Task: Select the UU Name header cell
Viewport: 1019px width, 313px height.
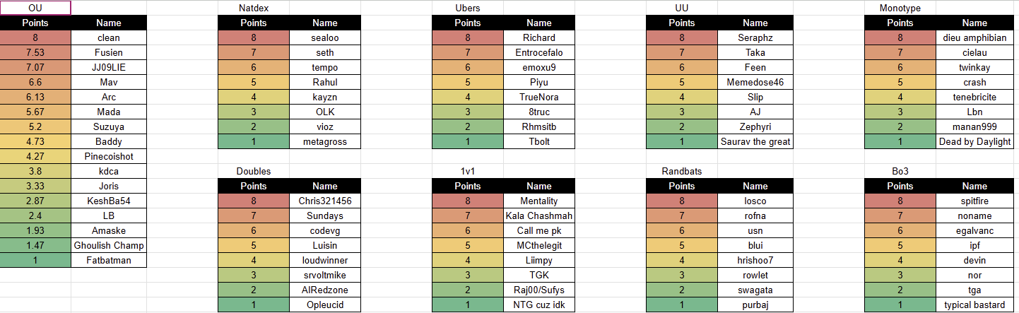Action: coord(755,23)
